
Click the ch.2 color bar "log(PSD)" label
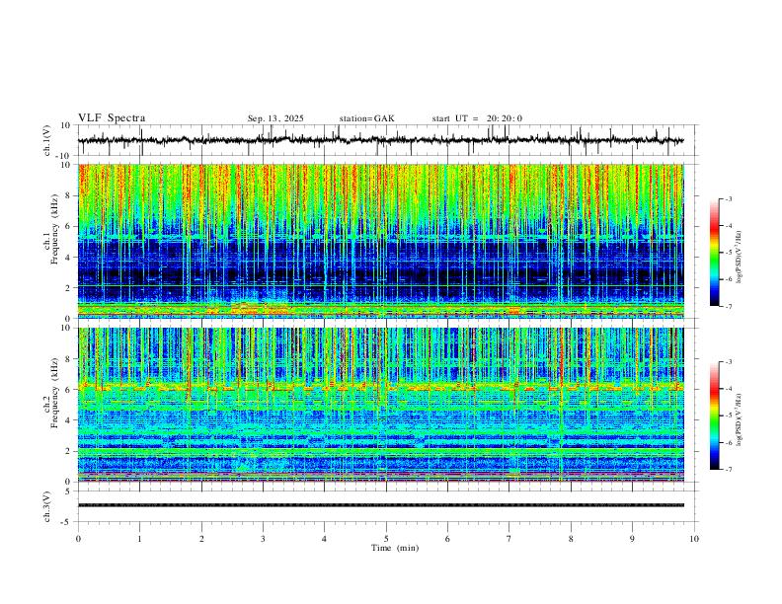[740, 419]
